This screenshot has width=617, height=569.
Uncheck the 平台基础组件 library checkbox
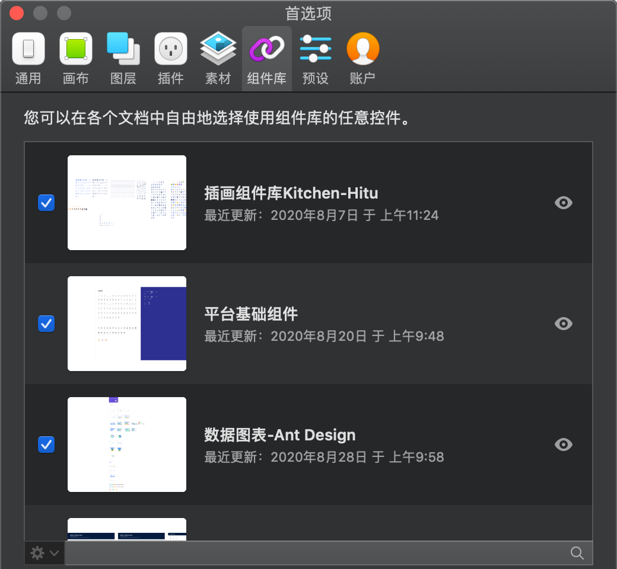[46, 324]
